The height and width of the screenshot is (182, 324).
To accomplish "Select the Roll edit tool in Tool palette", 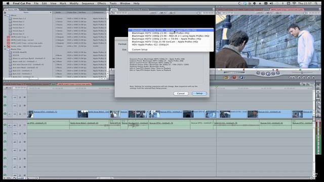I will [x=318, y=96].
